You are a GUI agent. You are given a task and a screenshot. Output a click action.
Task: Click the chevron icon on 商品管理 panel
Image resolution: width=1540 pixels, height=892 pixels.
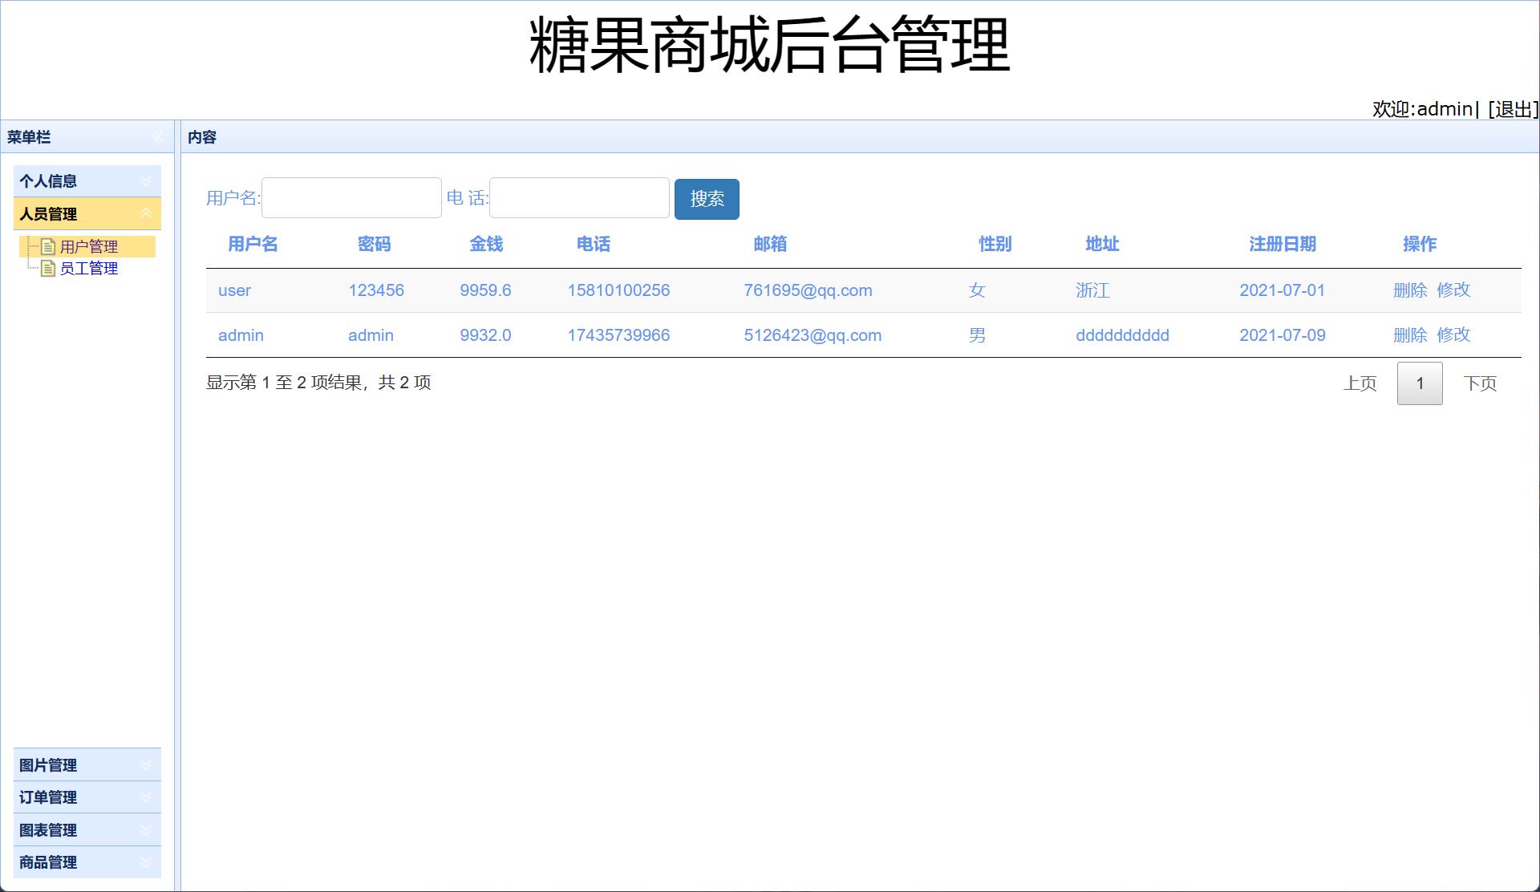(x=146, y=862)
